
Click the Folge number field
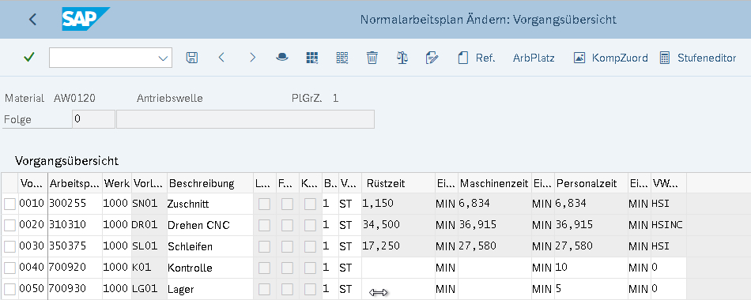pos(93,119)
